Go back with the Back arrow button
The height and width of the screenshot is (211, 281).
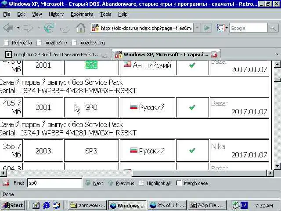[x=8, y=28]
